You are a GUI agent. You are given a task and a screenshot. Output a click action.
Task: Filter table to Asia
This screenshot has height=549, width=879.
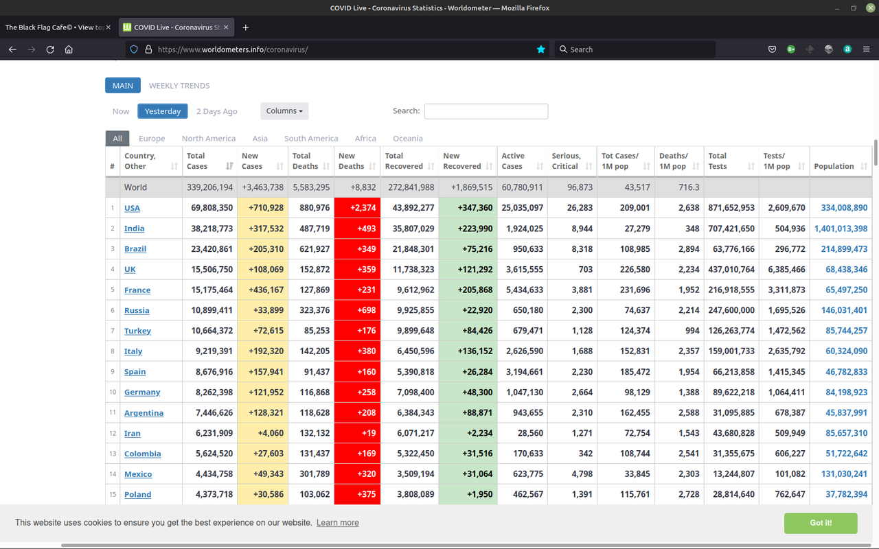260,139
